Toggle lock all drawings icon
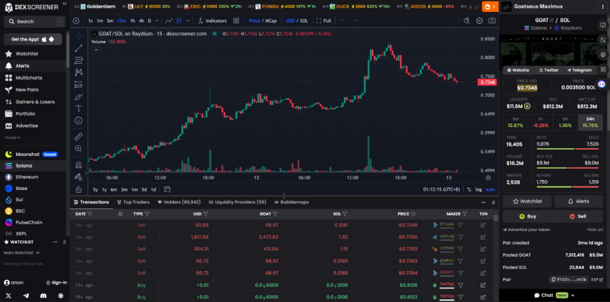 pyautogui.click(x=79, y=189)
